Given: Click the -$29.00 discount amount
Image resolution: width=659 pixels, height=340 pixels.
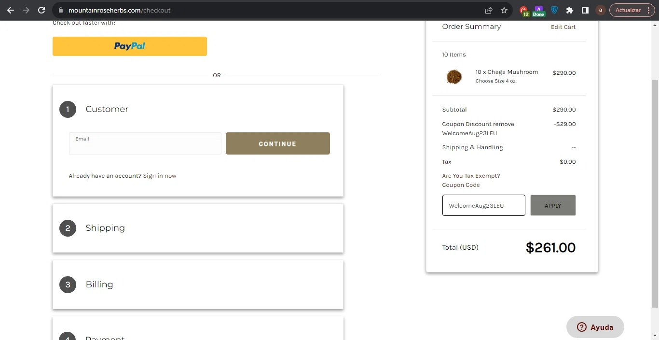Looking at the screenshot, I should pyautogui.click(x=564, y=124).
